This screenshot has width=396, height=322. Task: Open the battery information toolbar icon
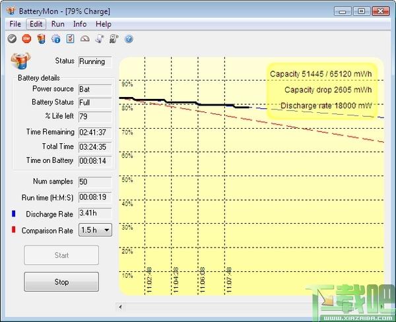point(42,39)
